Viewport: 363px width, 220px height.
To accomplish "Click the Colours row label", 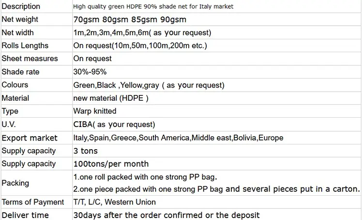I will pos(15,85).
